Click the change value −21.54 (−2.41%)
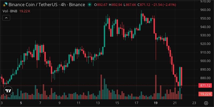The height and width of the screenshot is (107, 214). [164, 5]
